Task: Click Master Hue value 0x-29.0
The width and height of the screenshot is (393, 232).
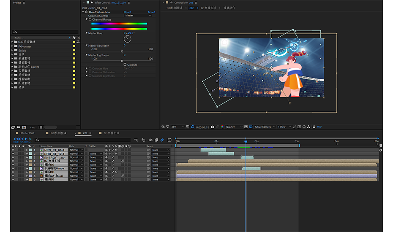Action: (x=129, y=33)
